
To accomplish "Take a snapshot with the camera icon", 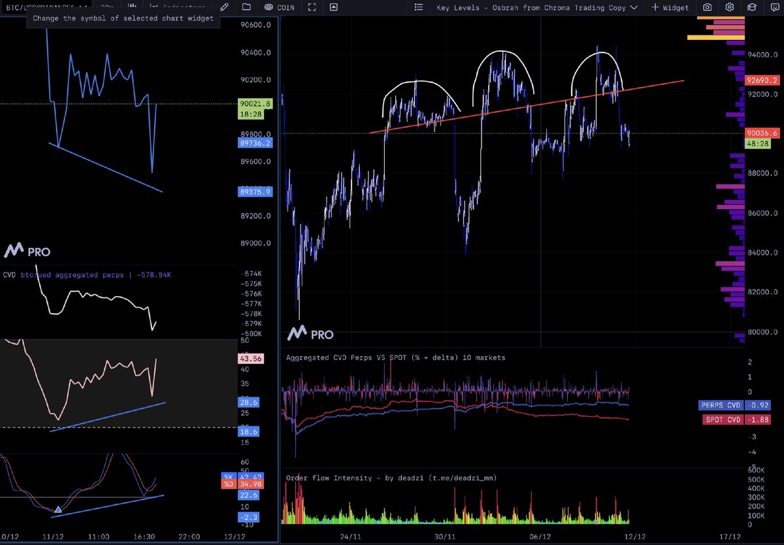I will [708, 7].
